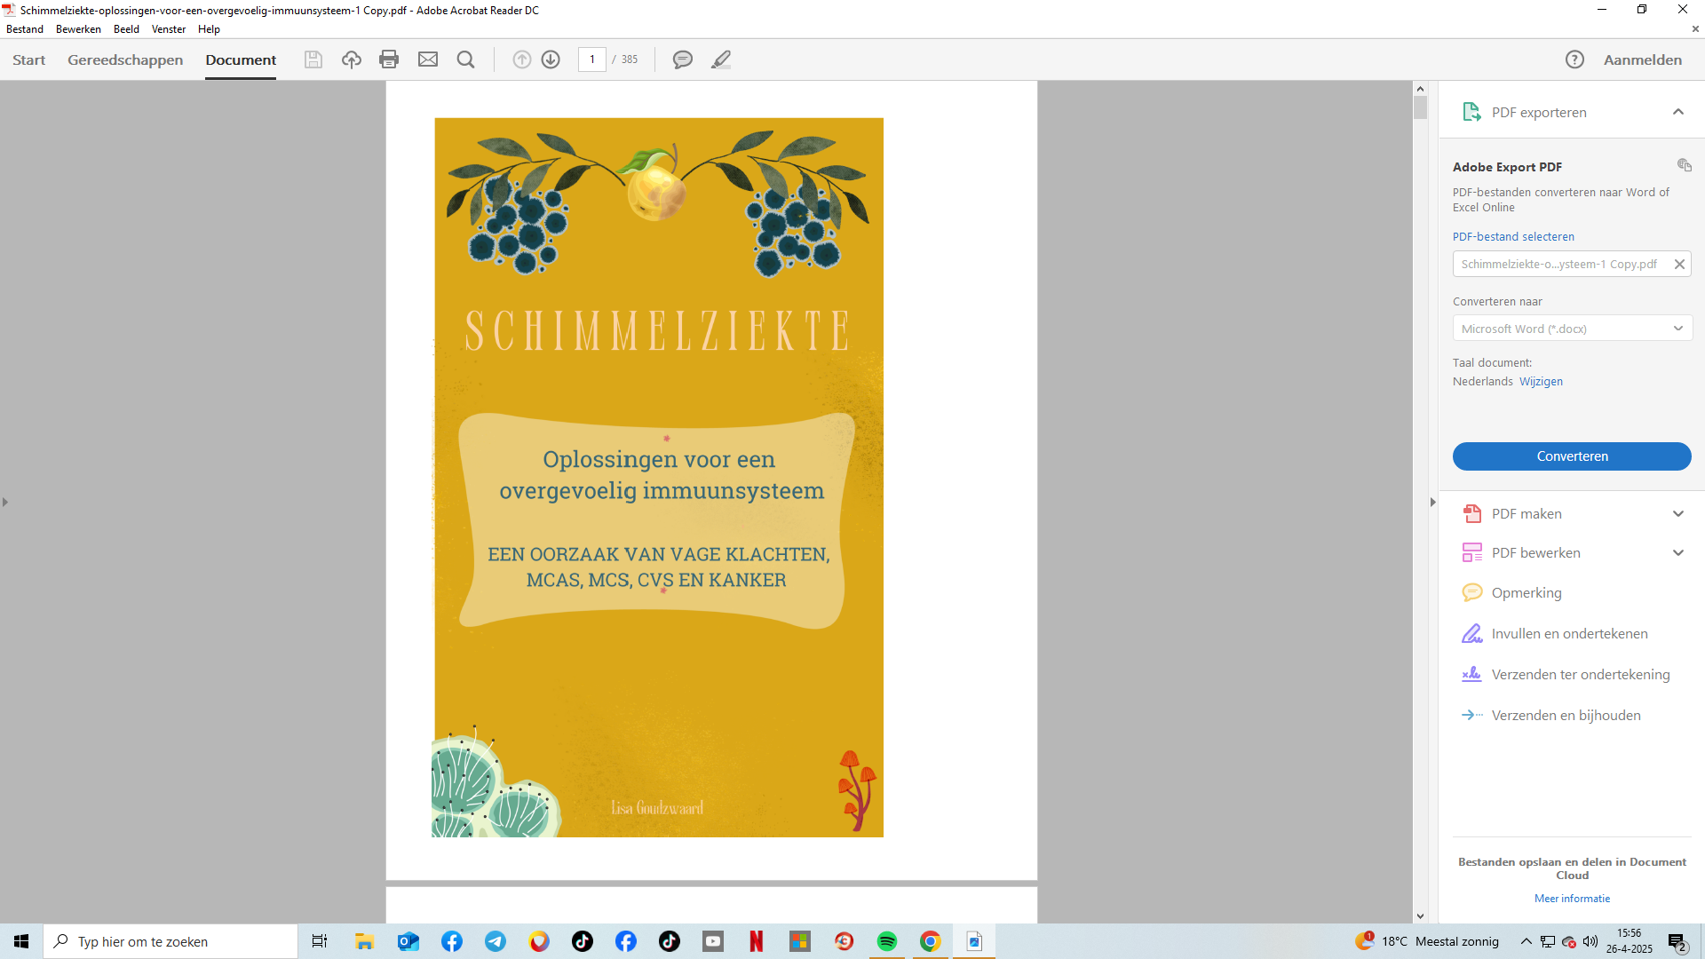Open Spotify from the taskbar
1705x959 pixels.
[886, 941]
